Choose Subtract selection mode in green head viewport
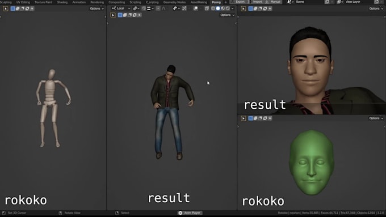This screenshot has height=217, width=386. click(x=260, y=118)
